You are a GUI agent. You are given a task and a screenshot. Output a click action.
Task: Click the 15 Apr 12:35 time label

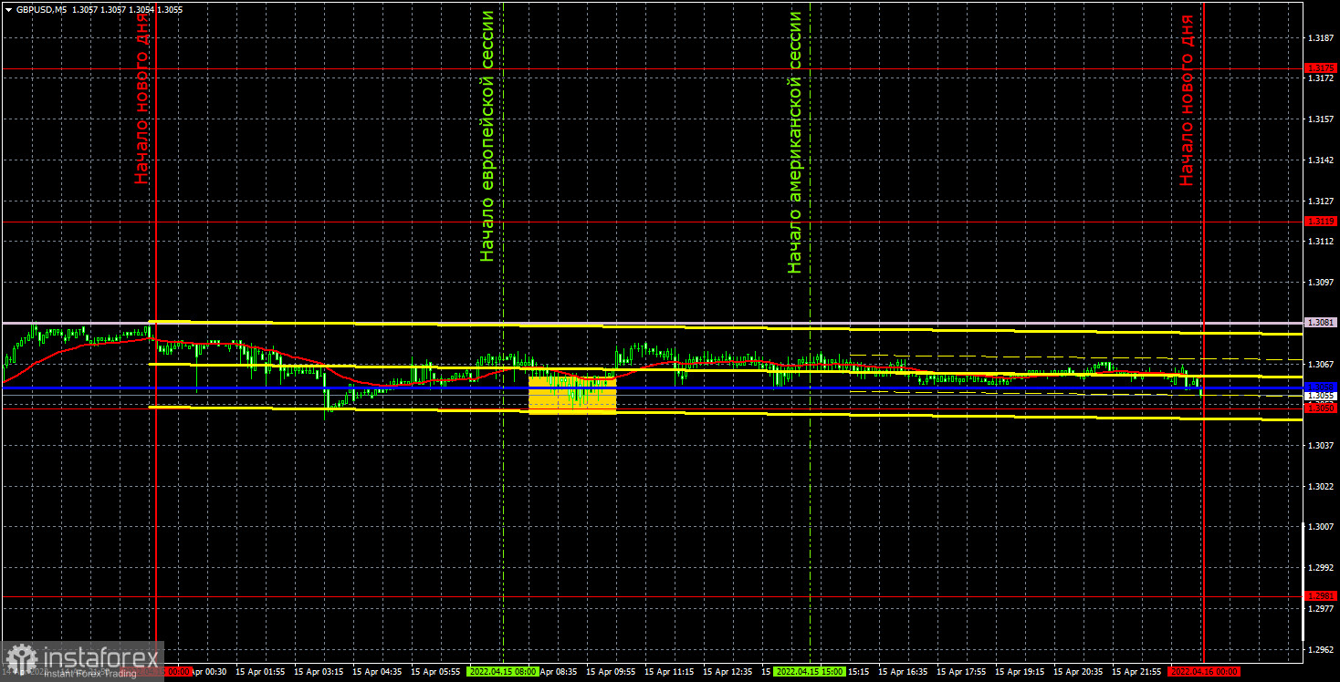tap(728, 671)
